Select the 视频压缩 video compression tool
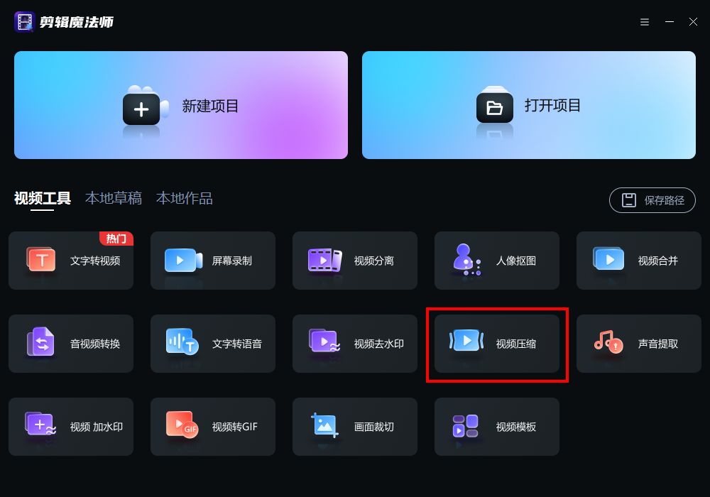710x497 pixels. point(497,344)
